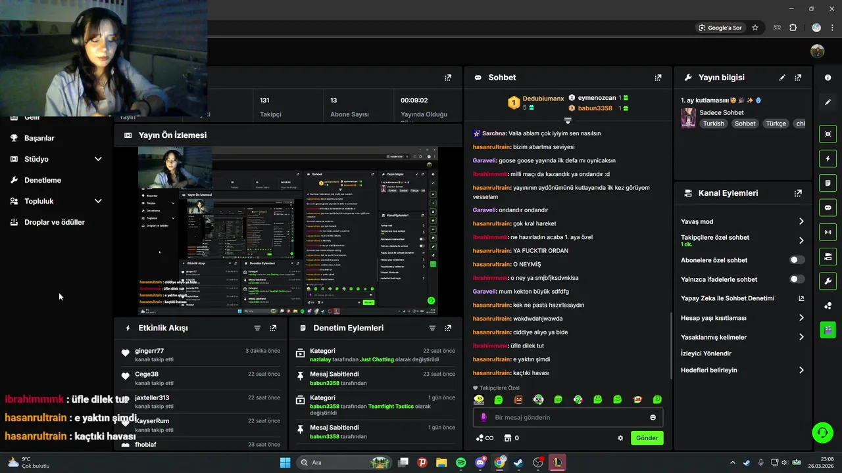Expand the Stüdyo sidebar section
The height and width of the screenshot is (473, 842).
[98, 159]
